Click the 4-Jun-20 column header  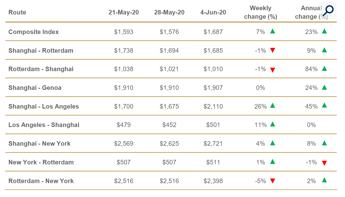(213, 12)
